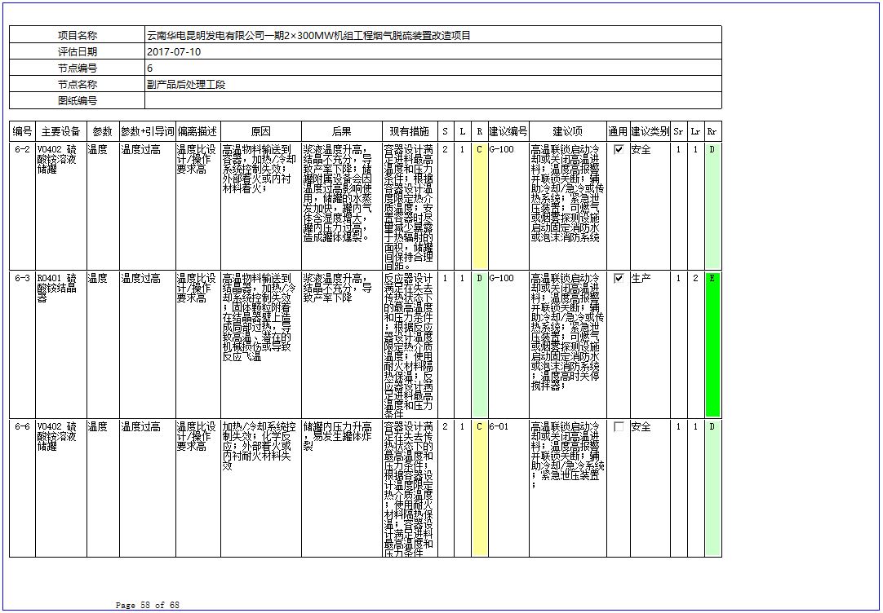Click equipment cell 'R0401 硫酸铵结晶器'
The image size is (883, 613).
(x=61, y=345)
